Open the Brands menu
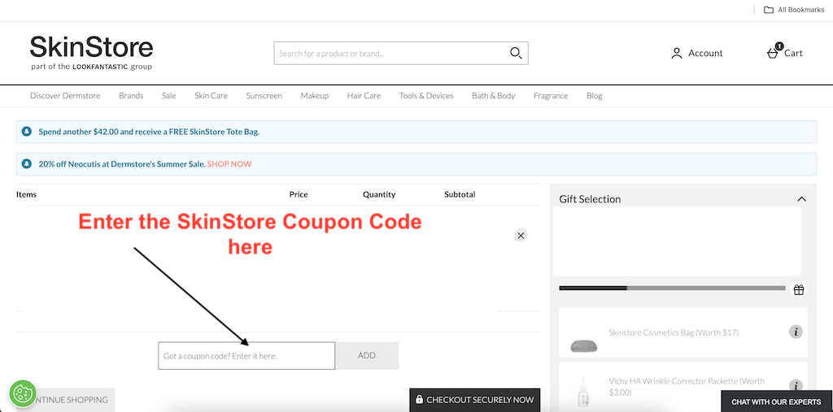The height and width of the screenshot is (412, 833). [131, 96]
